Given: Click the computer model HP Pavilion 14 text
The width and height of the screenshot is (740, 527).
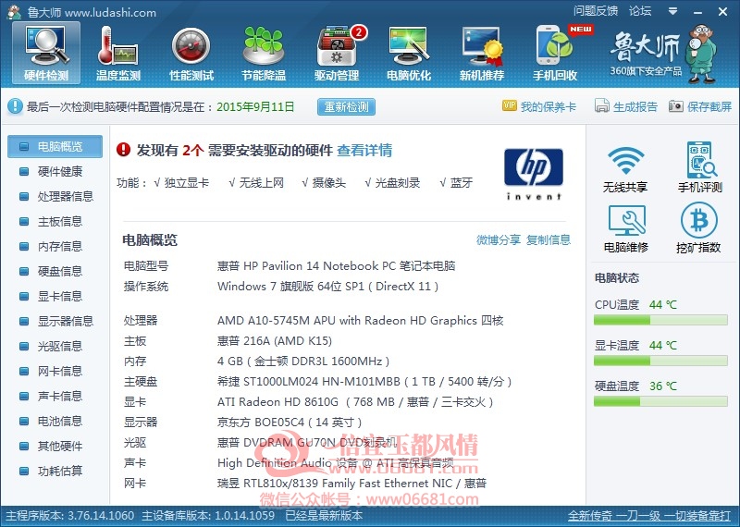Looking at the screenshot, I should 336,266.
